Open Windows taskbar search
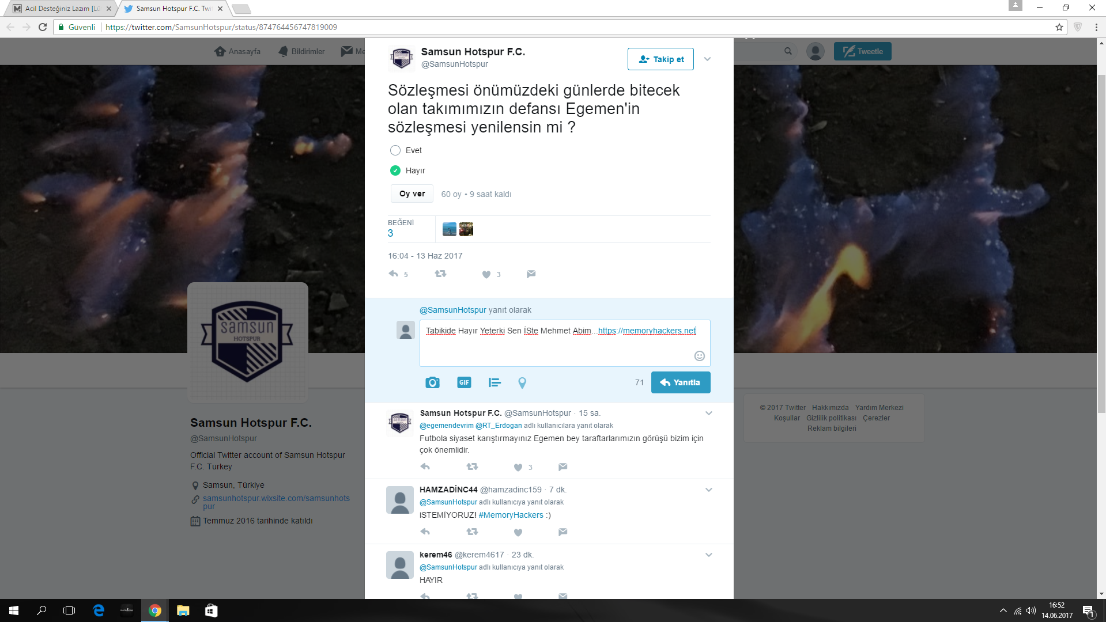This screenshot has width=1106, height=622. coord(41,610)
